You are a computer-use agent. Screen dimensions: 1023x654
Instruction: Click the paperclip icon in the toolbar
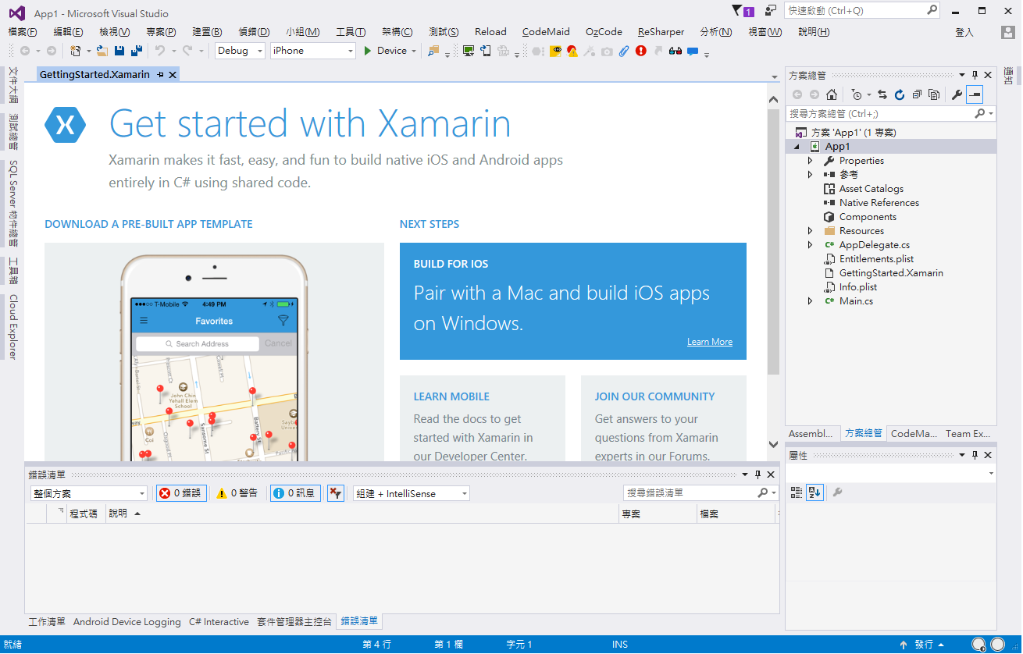(x=624, y=51)
